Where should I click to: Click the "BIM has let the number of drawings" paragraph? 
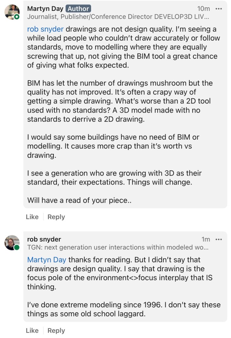(x=120, y=101)
